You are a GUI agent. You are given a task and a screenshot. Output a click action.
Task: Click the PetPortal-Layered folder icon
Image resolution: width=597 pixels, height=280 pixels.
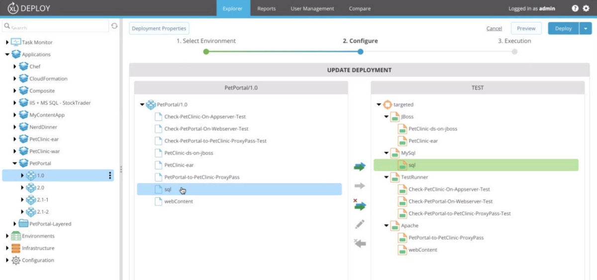point(23,224)
